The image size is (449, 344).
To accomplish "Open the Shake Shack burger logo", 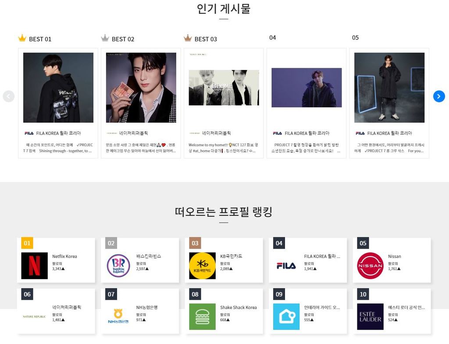I will point(203,316).
